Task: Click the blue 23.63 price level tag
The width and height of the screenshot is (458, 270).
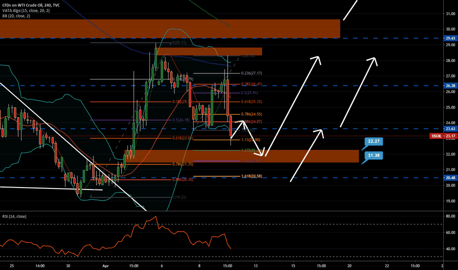Action: pyautogui.click(x=450, y=129)
